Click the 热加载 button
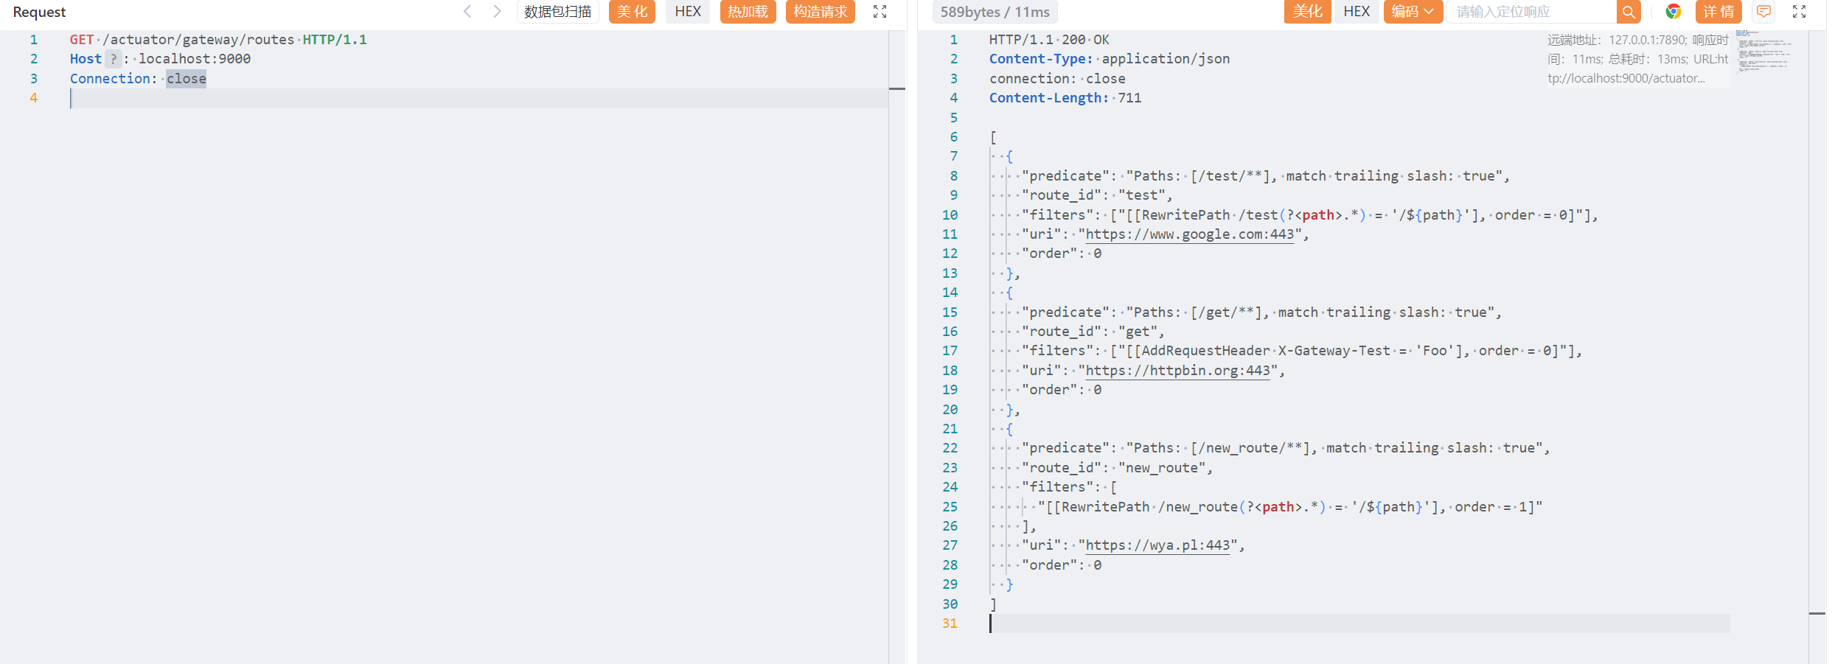1832x664 pixels. [x=748, y=12]
